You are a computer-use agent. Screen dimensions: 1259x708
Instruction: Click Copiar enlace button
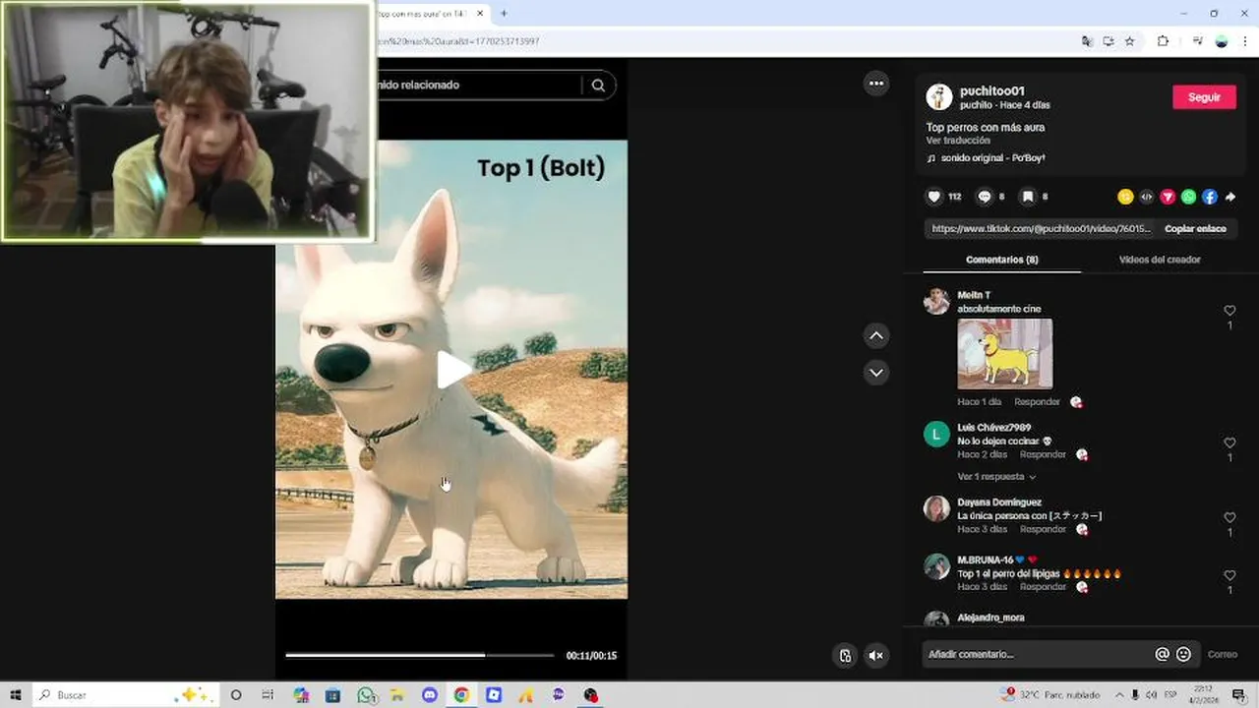pyautogui.click(x=1195, y=229)
